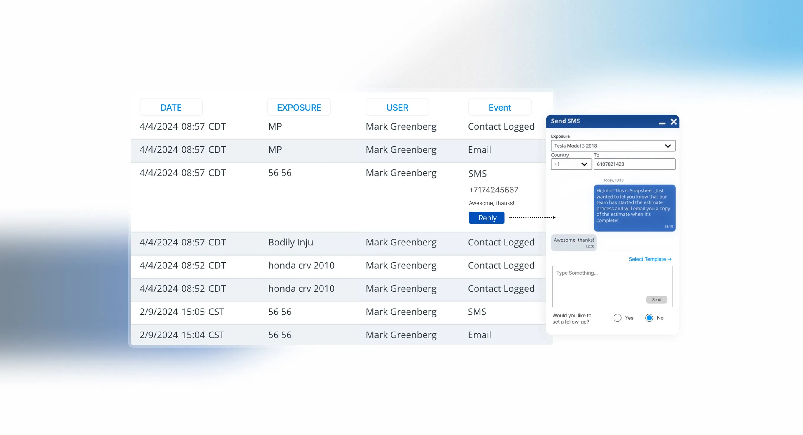The image size is (803, 435).
Task: Select the 2/9/2024 15:05 SMS row
Action: pos(338,312)
